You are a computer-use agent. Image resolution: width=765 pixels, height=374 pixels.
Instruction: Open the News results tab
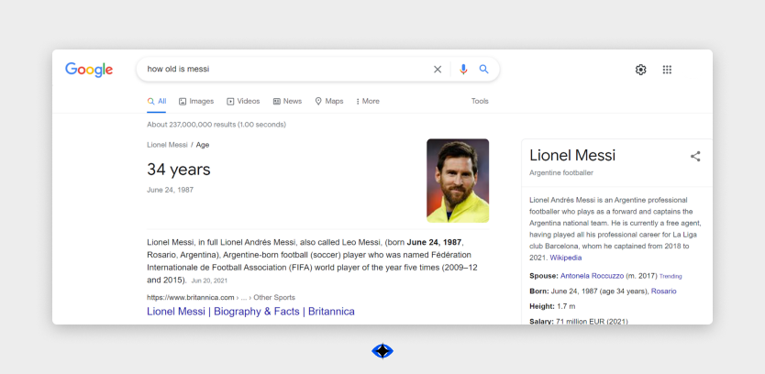click(287, 102)
